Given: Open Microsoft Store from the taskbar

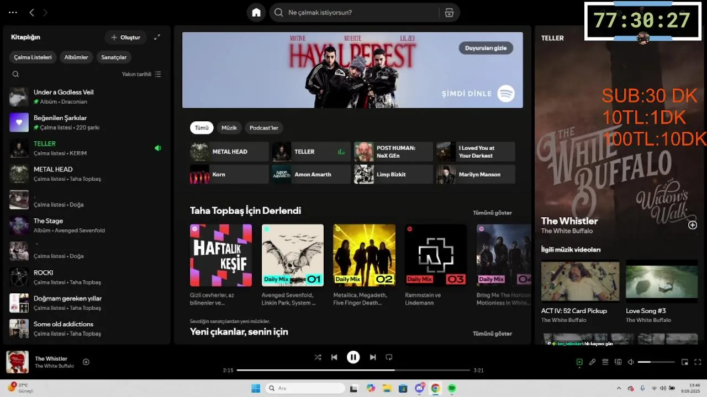Looking at the screenshot, I should 403,388.
